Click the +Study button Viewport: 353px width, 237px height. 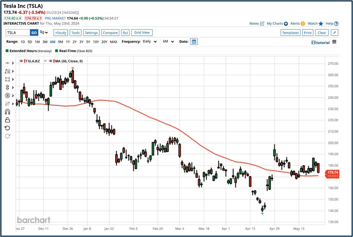click(x=61, y=33)
